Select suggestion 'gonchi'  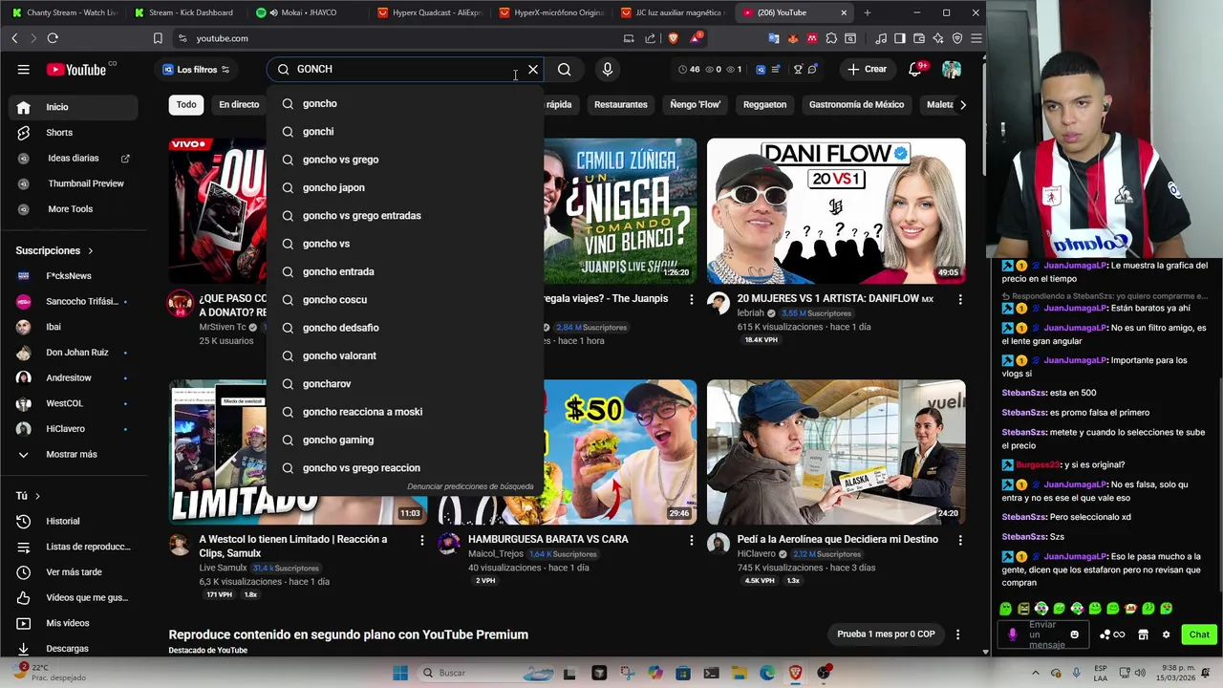coord(405,131)
